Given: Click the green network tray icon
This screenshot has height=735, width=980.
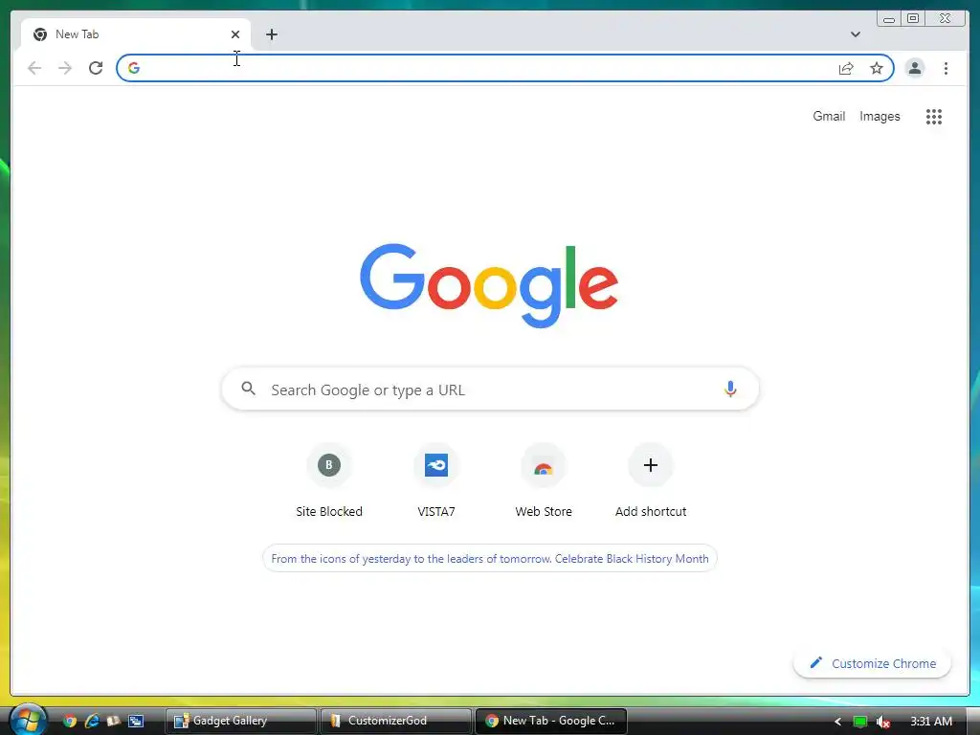Looking at the screenshot, I should tap(860, 722).
